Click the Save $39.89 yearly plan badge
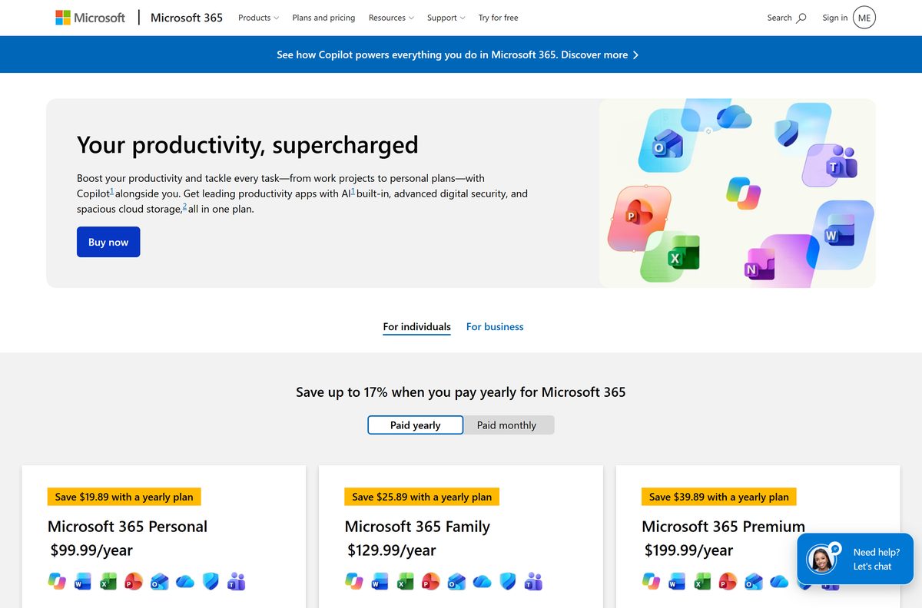 [719, 497]
